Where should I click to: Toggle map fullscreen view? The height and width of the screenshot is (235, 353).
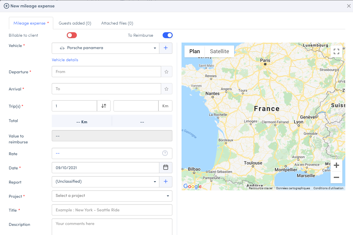(336, 51)
